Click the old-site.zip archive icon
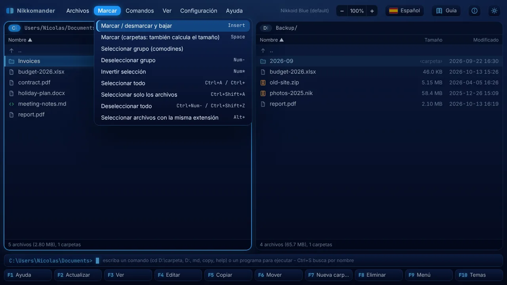507x285 pixels. (x=263, y=83)
